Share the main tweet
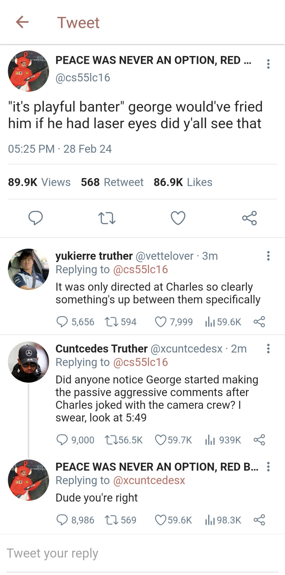285x575 pixels. (x=249, y=218)
